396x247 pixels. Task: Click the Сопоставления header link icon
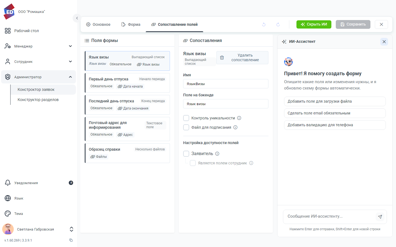(x=185, y=41)
